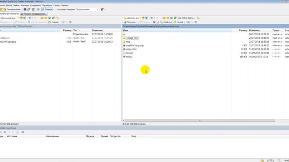Viewport: 289px width, 162px height.
Task: Click local panel parent directory icon
Action: coord(42,18)
